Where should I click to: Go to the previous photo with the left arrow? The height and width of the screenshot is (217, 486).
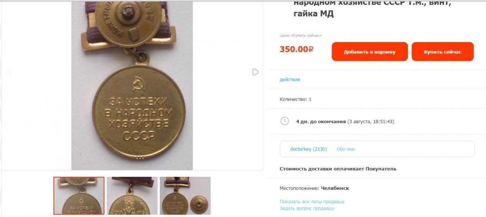(x=8, y=72)
